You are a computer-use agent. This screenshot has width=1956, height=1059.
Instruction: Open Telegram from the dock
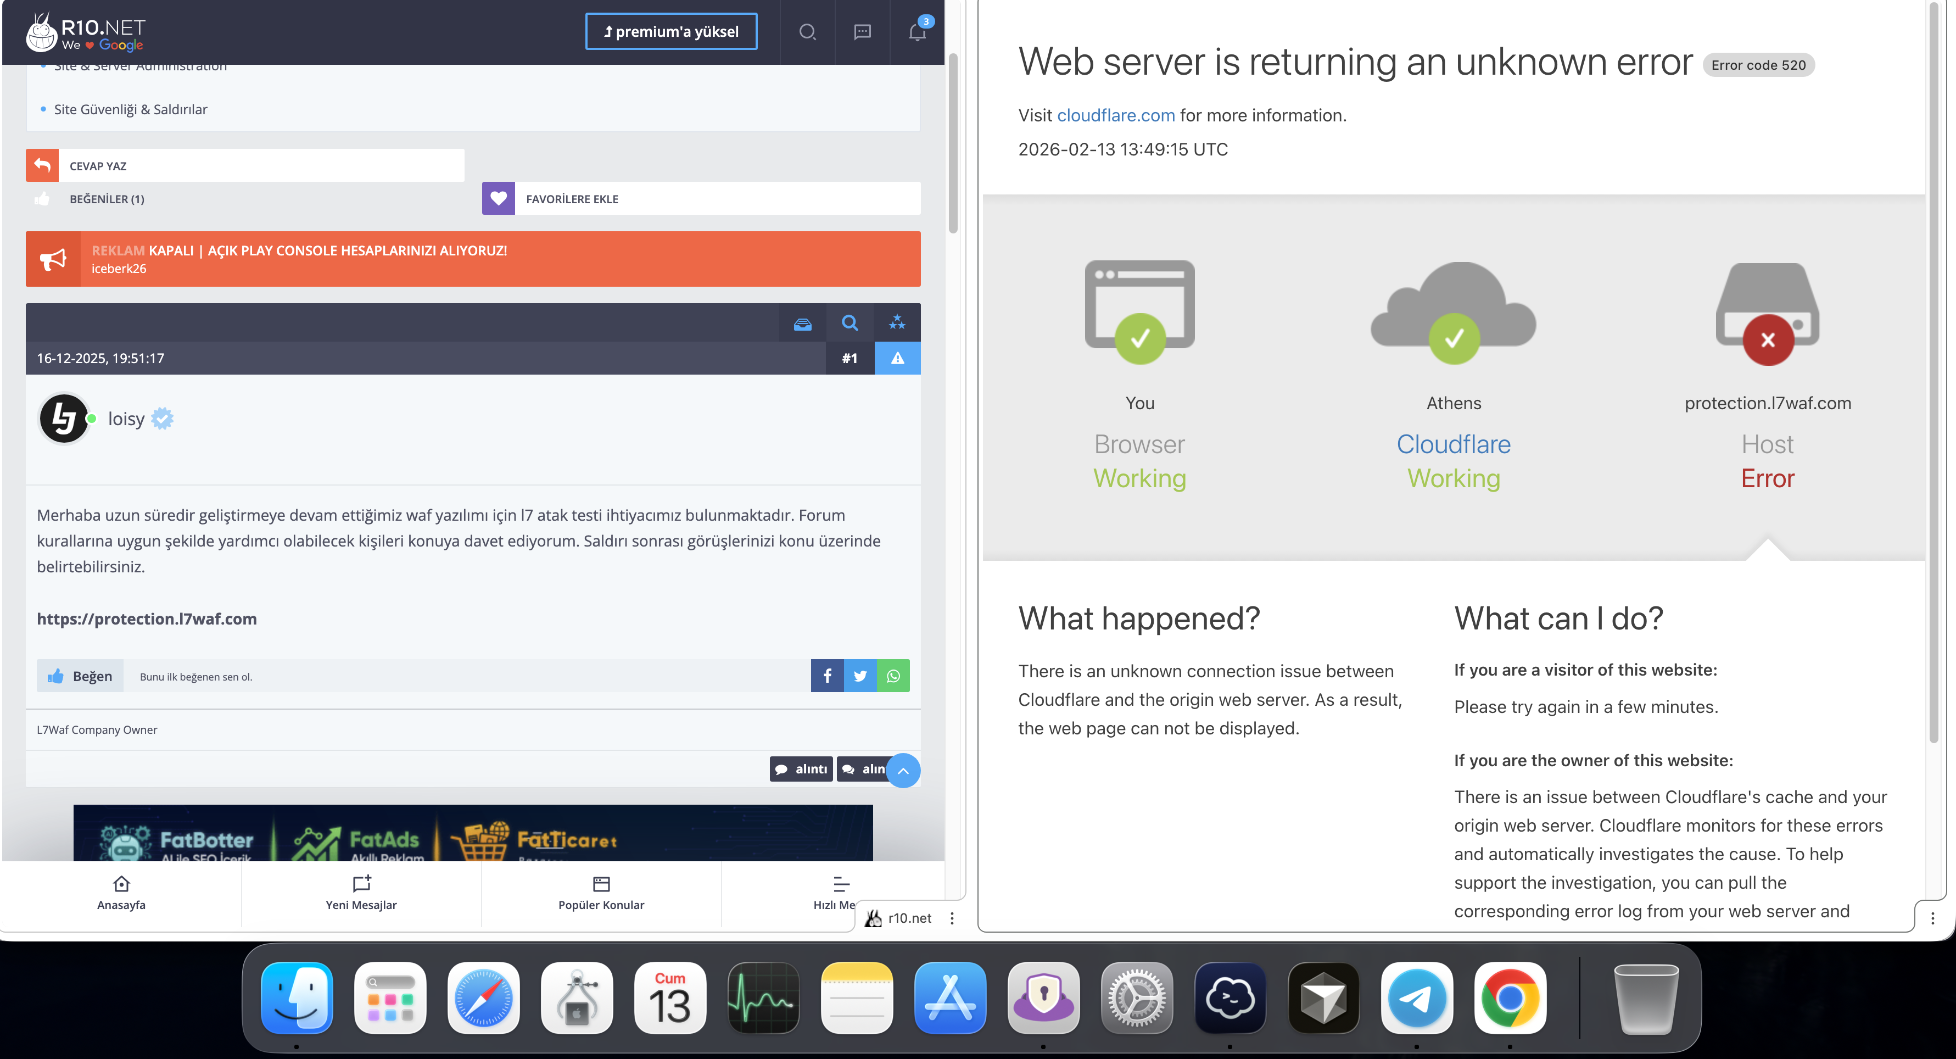pyautogui.click(x=1417, y=997)
